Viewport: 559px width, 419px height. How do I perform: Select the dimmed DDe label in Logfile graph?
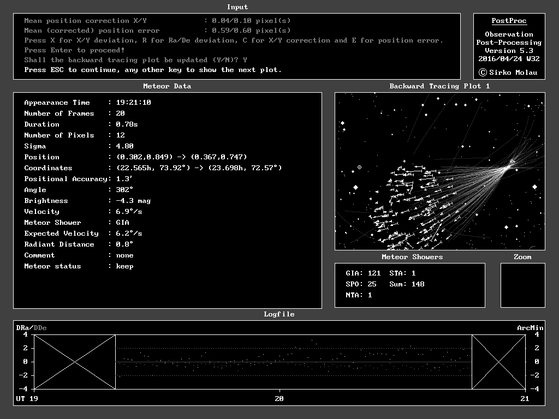(x=40, y=328)
